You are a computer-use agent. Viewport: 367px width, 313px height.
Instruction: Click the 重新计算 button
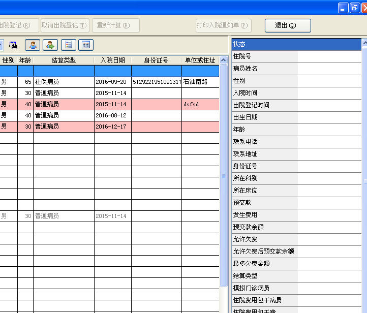point(116,25)
